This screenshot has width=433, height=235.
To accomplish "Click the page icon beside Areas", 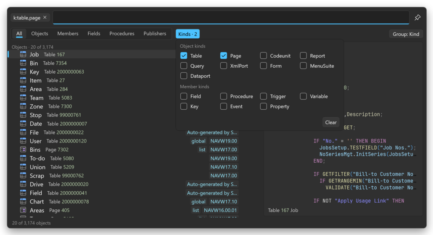I will coord(23,210).
